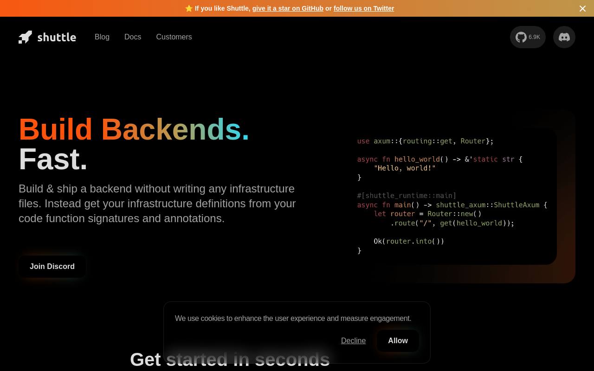This screenshot has height=371, width=594.
Task: Open the Discord icon in the header
Action: [x=564, y=37]
